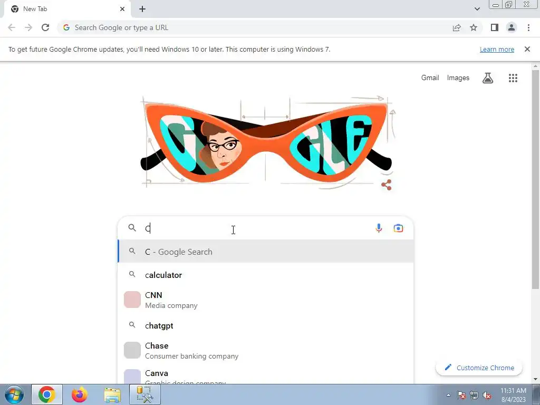Choose the Canva suggestion
The image size is (540, 405).
click(x=266, y=375)
